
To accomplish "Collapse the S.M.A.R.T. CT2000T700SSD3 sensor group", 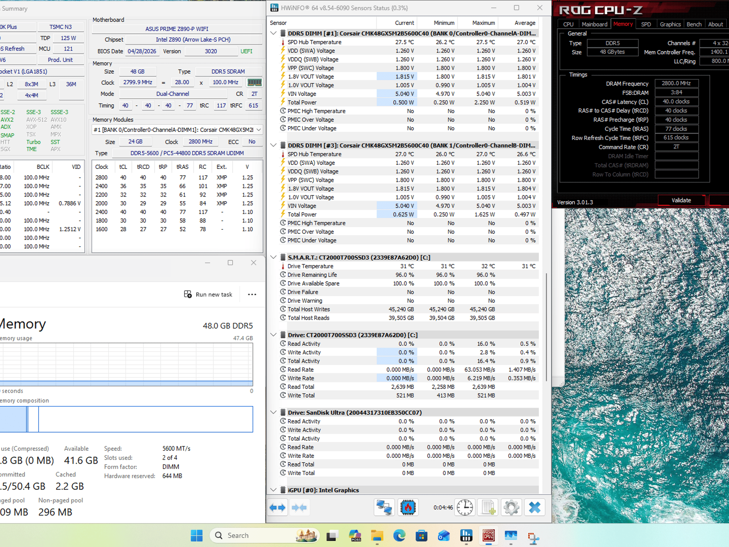I will tap(273, 257).
